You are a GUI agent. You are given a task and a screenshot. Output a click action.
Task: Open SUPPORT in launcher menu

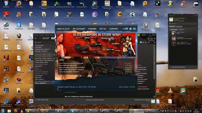coord(114,29)
